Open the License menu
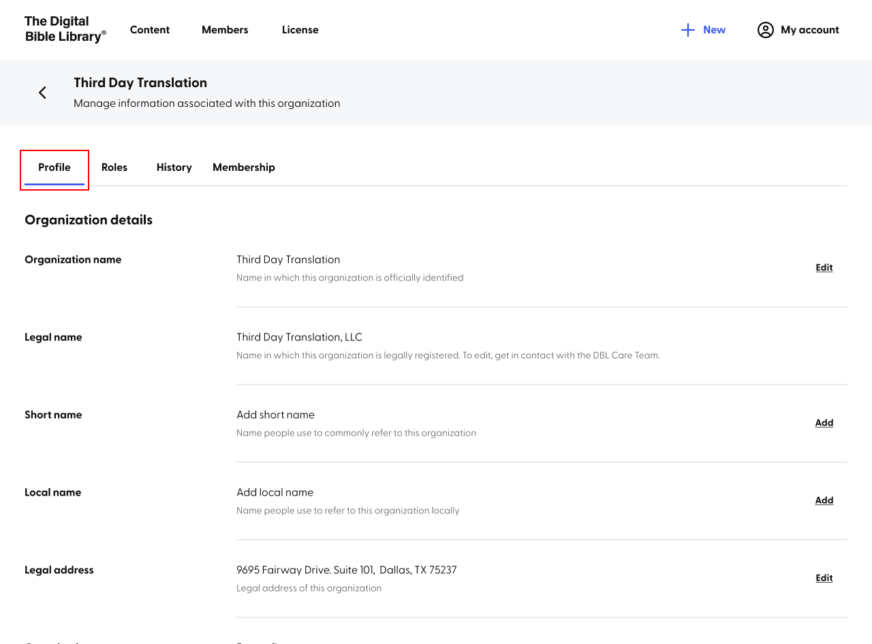 (300, 30)
